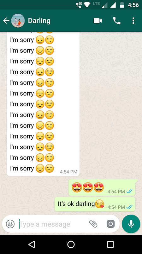Open the paperclip attachment menu
Screen dimensions: 142x254
[93, 224]
